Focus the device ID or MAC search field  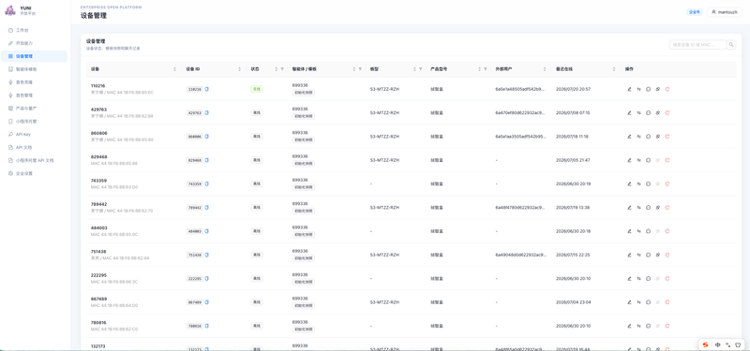697,45
